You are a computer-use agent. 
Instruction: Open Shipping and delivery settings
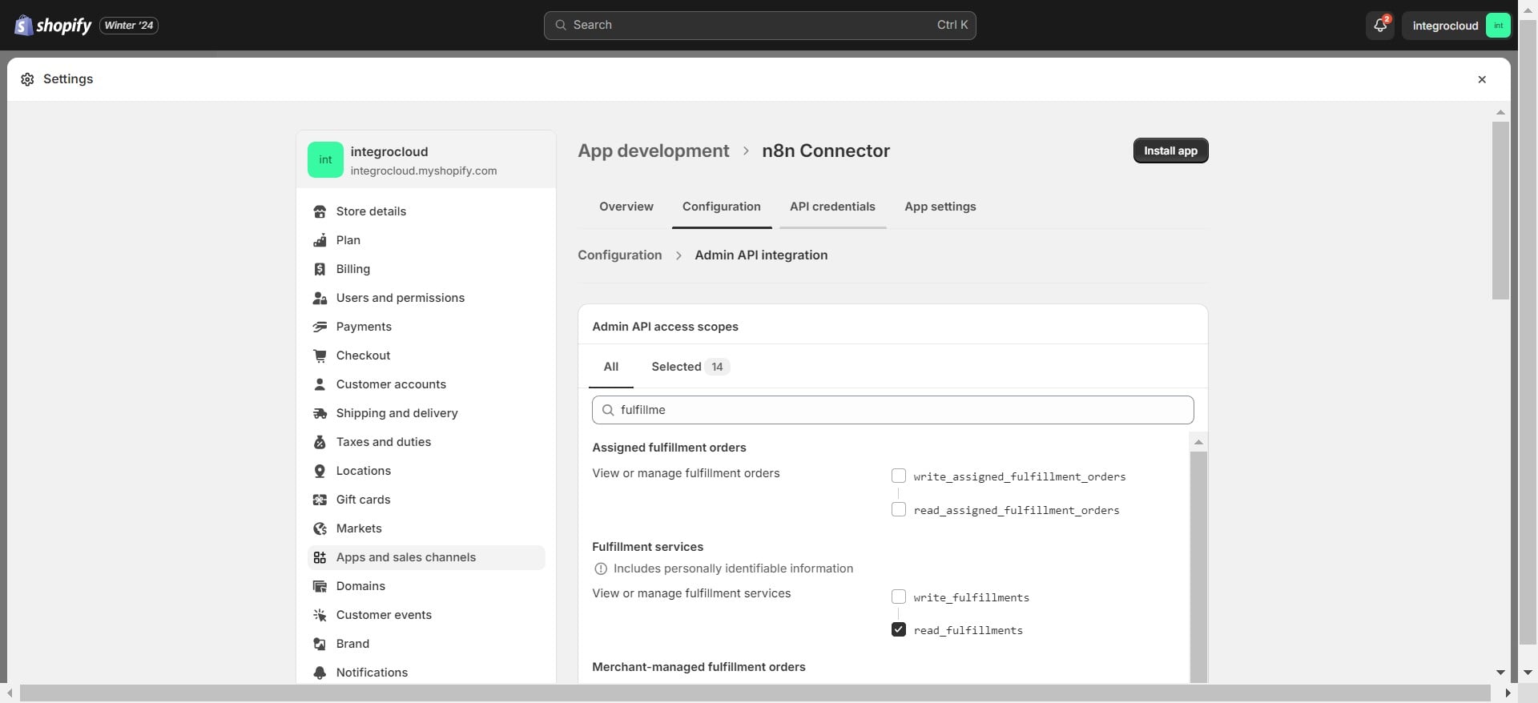coord(426,413)
